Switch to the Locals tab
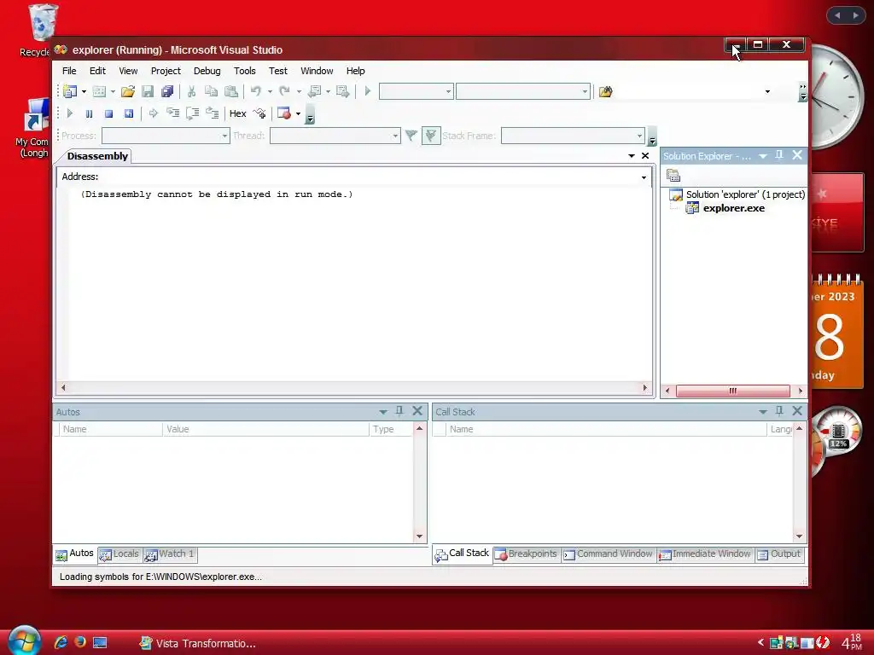The image size is (874, 655). pyautogui.click(x=119, y=554)
